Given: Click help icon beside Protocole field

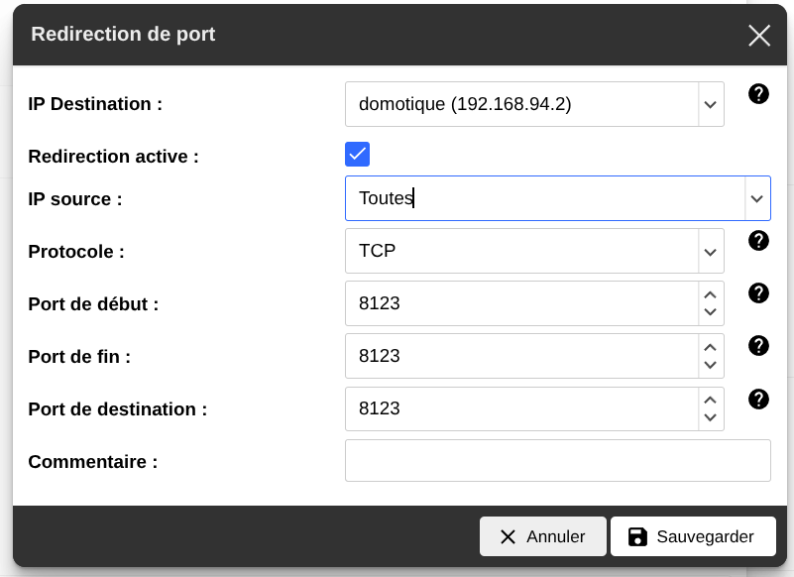Looking at the screenshot, I should pos(758,240).
